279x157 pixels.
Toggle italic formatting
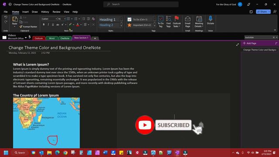pyautogui.click(x=48, y=24)
